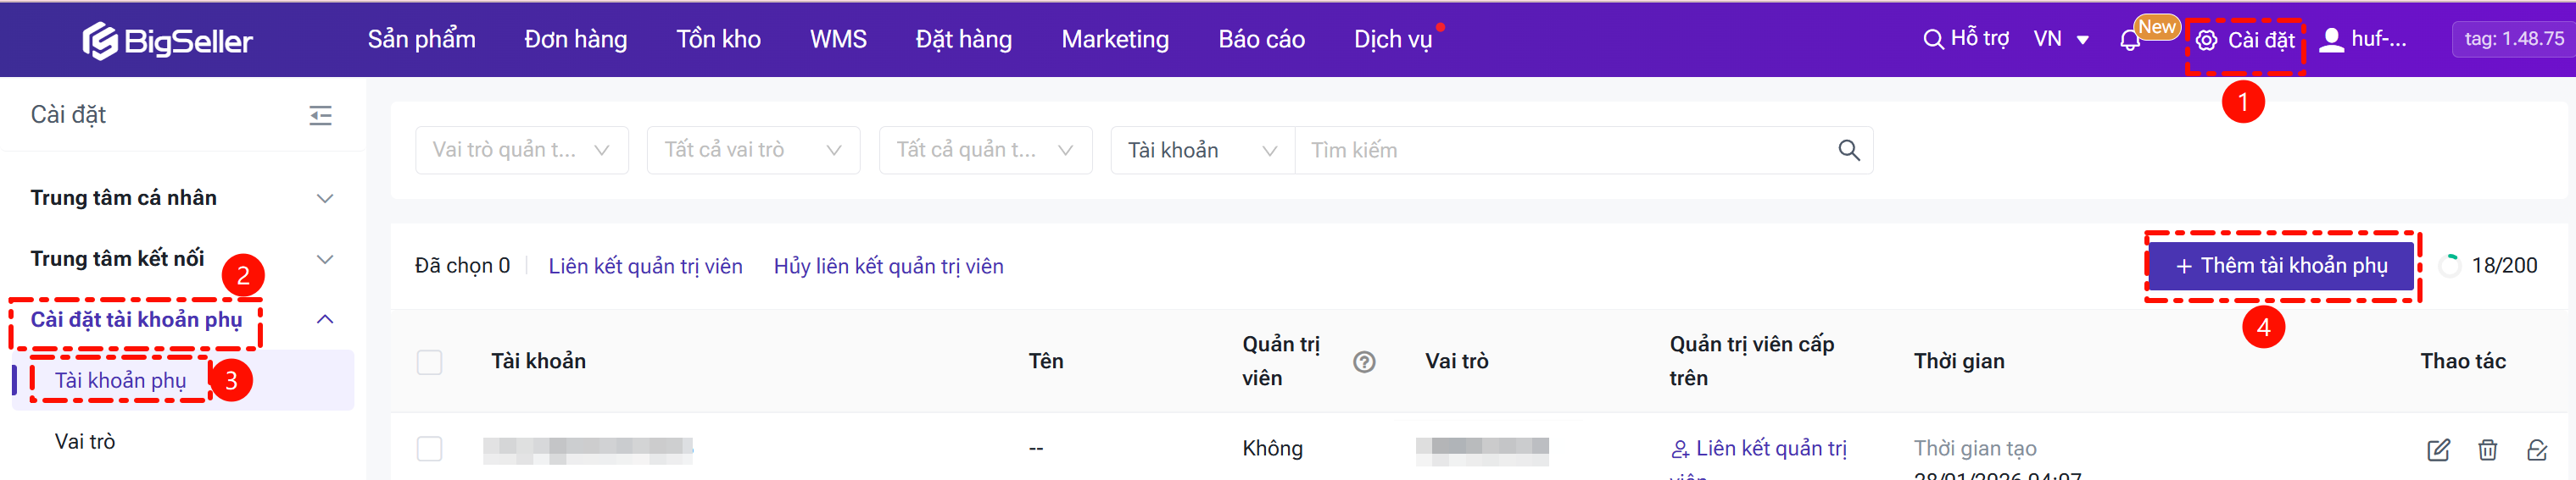Tick the select-all header checkbox

pyautogui.click(x=430, y=362)
